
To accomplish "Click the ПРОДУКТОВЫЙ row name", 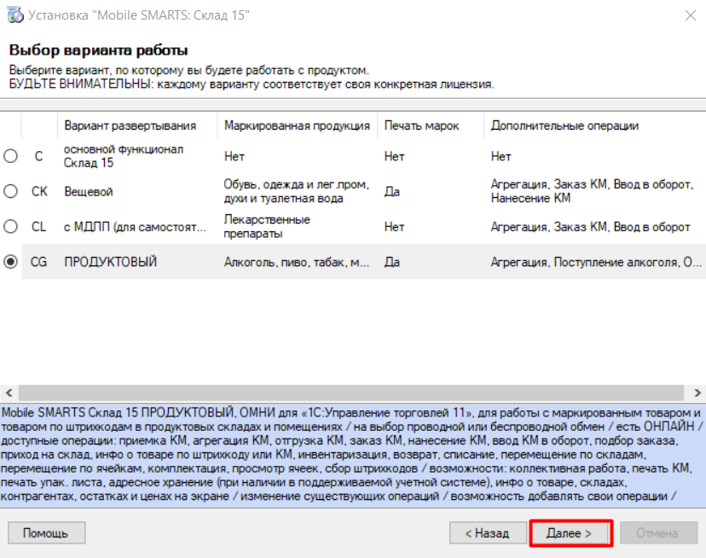I will [x=111, y=263].
